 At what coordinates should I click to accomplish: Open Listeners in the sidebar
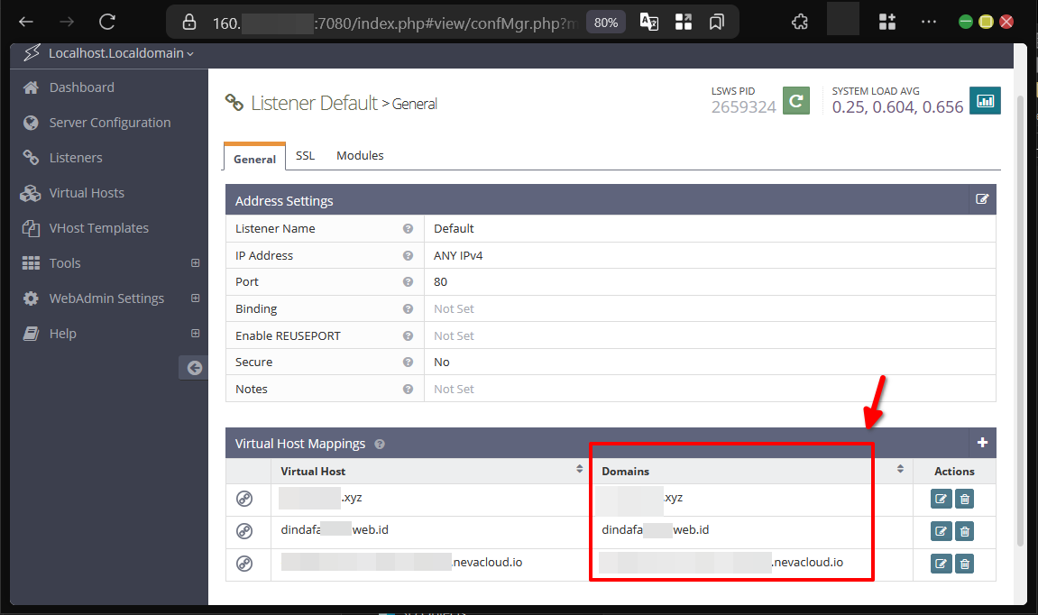(76, 158)
